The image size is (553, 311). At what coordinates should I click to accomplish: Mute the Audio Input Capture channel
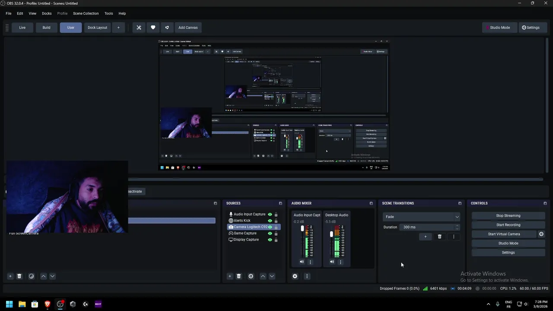click(x=302, y=262)
